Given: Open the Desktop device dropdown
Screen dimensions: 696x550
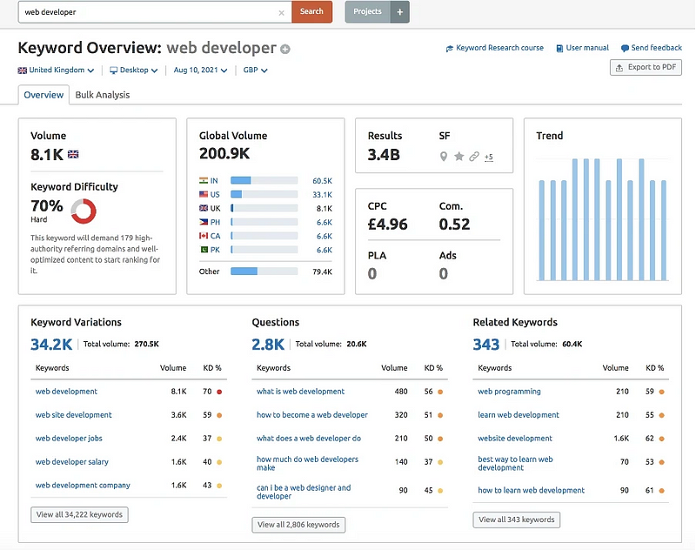Looking at the screenshot, I should coord(134,70).
